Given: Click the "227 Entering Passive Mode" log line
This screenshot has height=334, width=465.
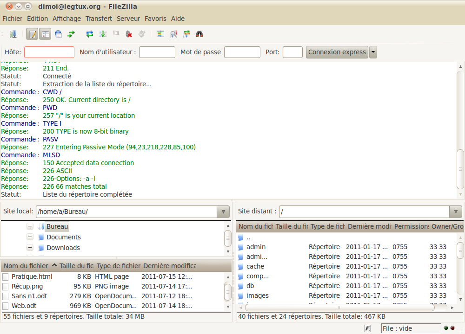Looking at the screenshot, I should click(x=119, y=147).
